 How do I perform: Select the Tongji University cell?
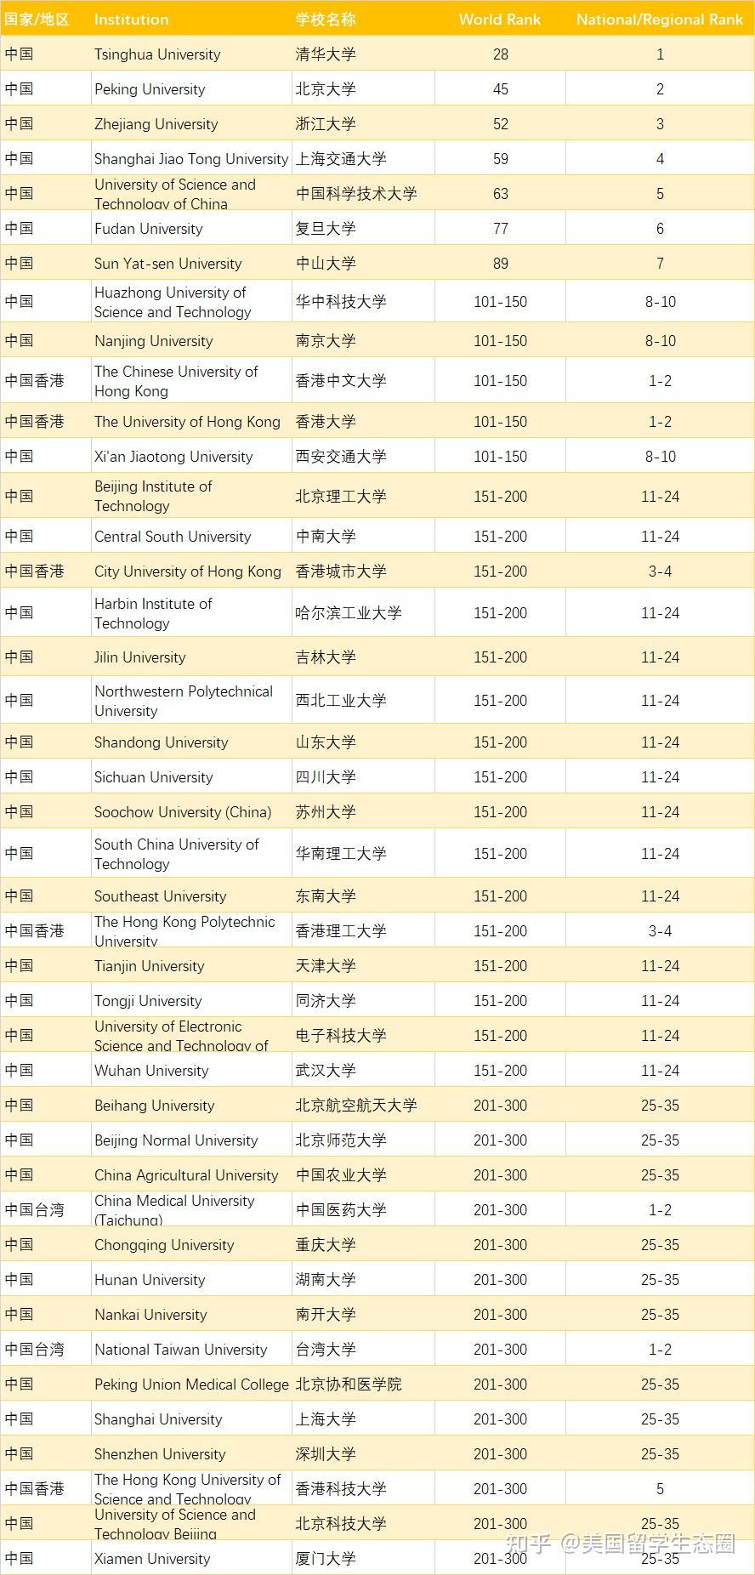pyautogui.click(x=191, y=1001)
